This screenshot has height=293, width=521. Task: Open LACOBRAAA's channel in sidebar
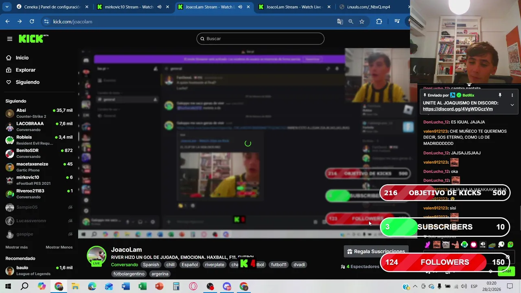click(39, 127)
